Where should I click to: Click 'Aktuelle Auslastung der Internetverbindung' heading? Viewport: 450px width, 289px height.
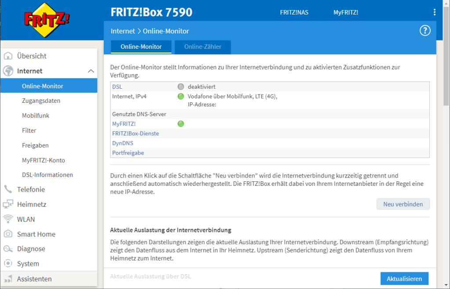point(171,230)
